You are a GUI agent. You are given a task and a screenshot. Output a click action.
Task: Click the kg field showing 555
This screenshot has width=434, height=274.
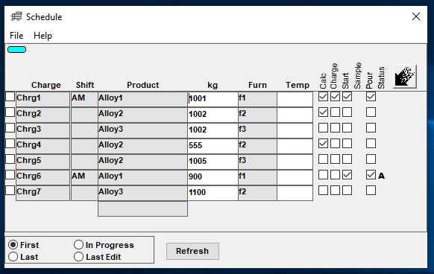[x=213, y=145]
